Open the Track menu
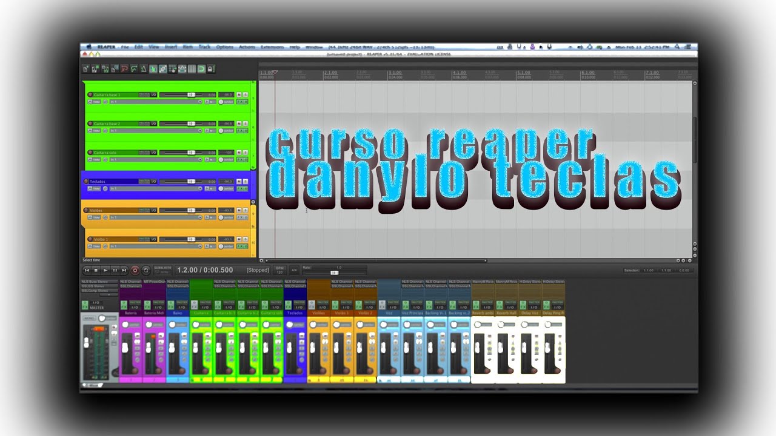The height and width of the screenshot is (436, 776). point(204,47)
